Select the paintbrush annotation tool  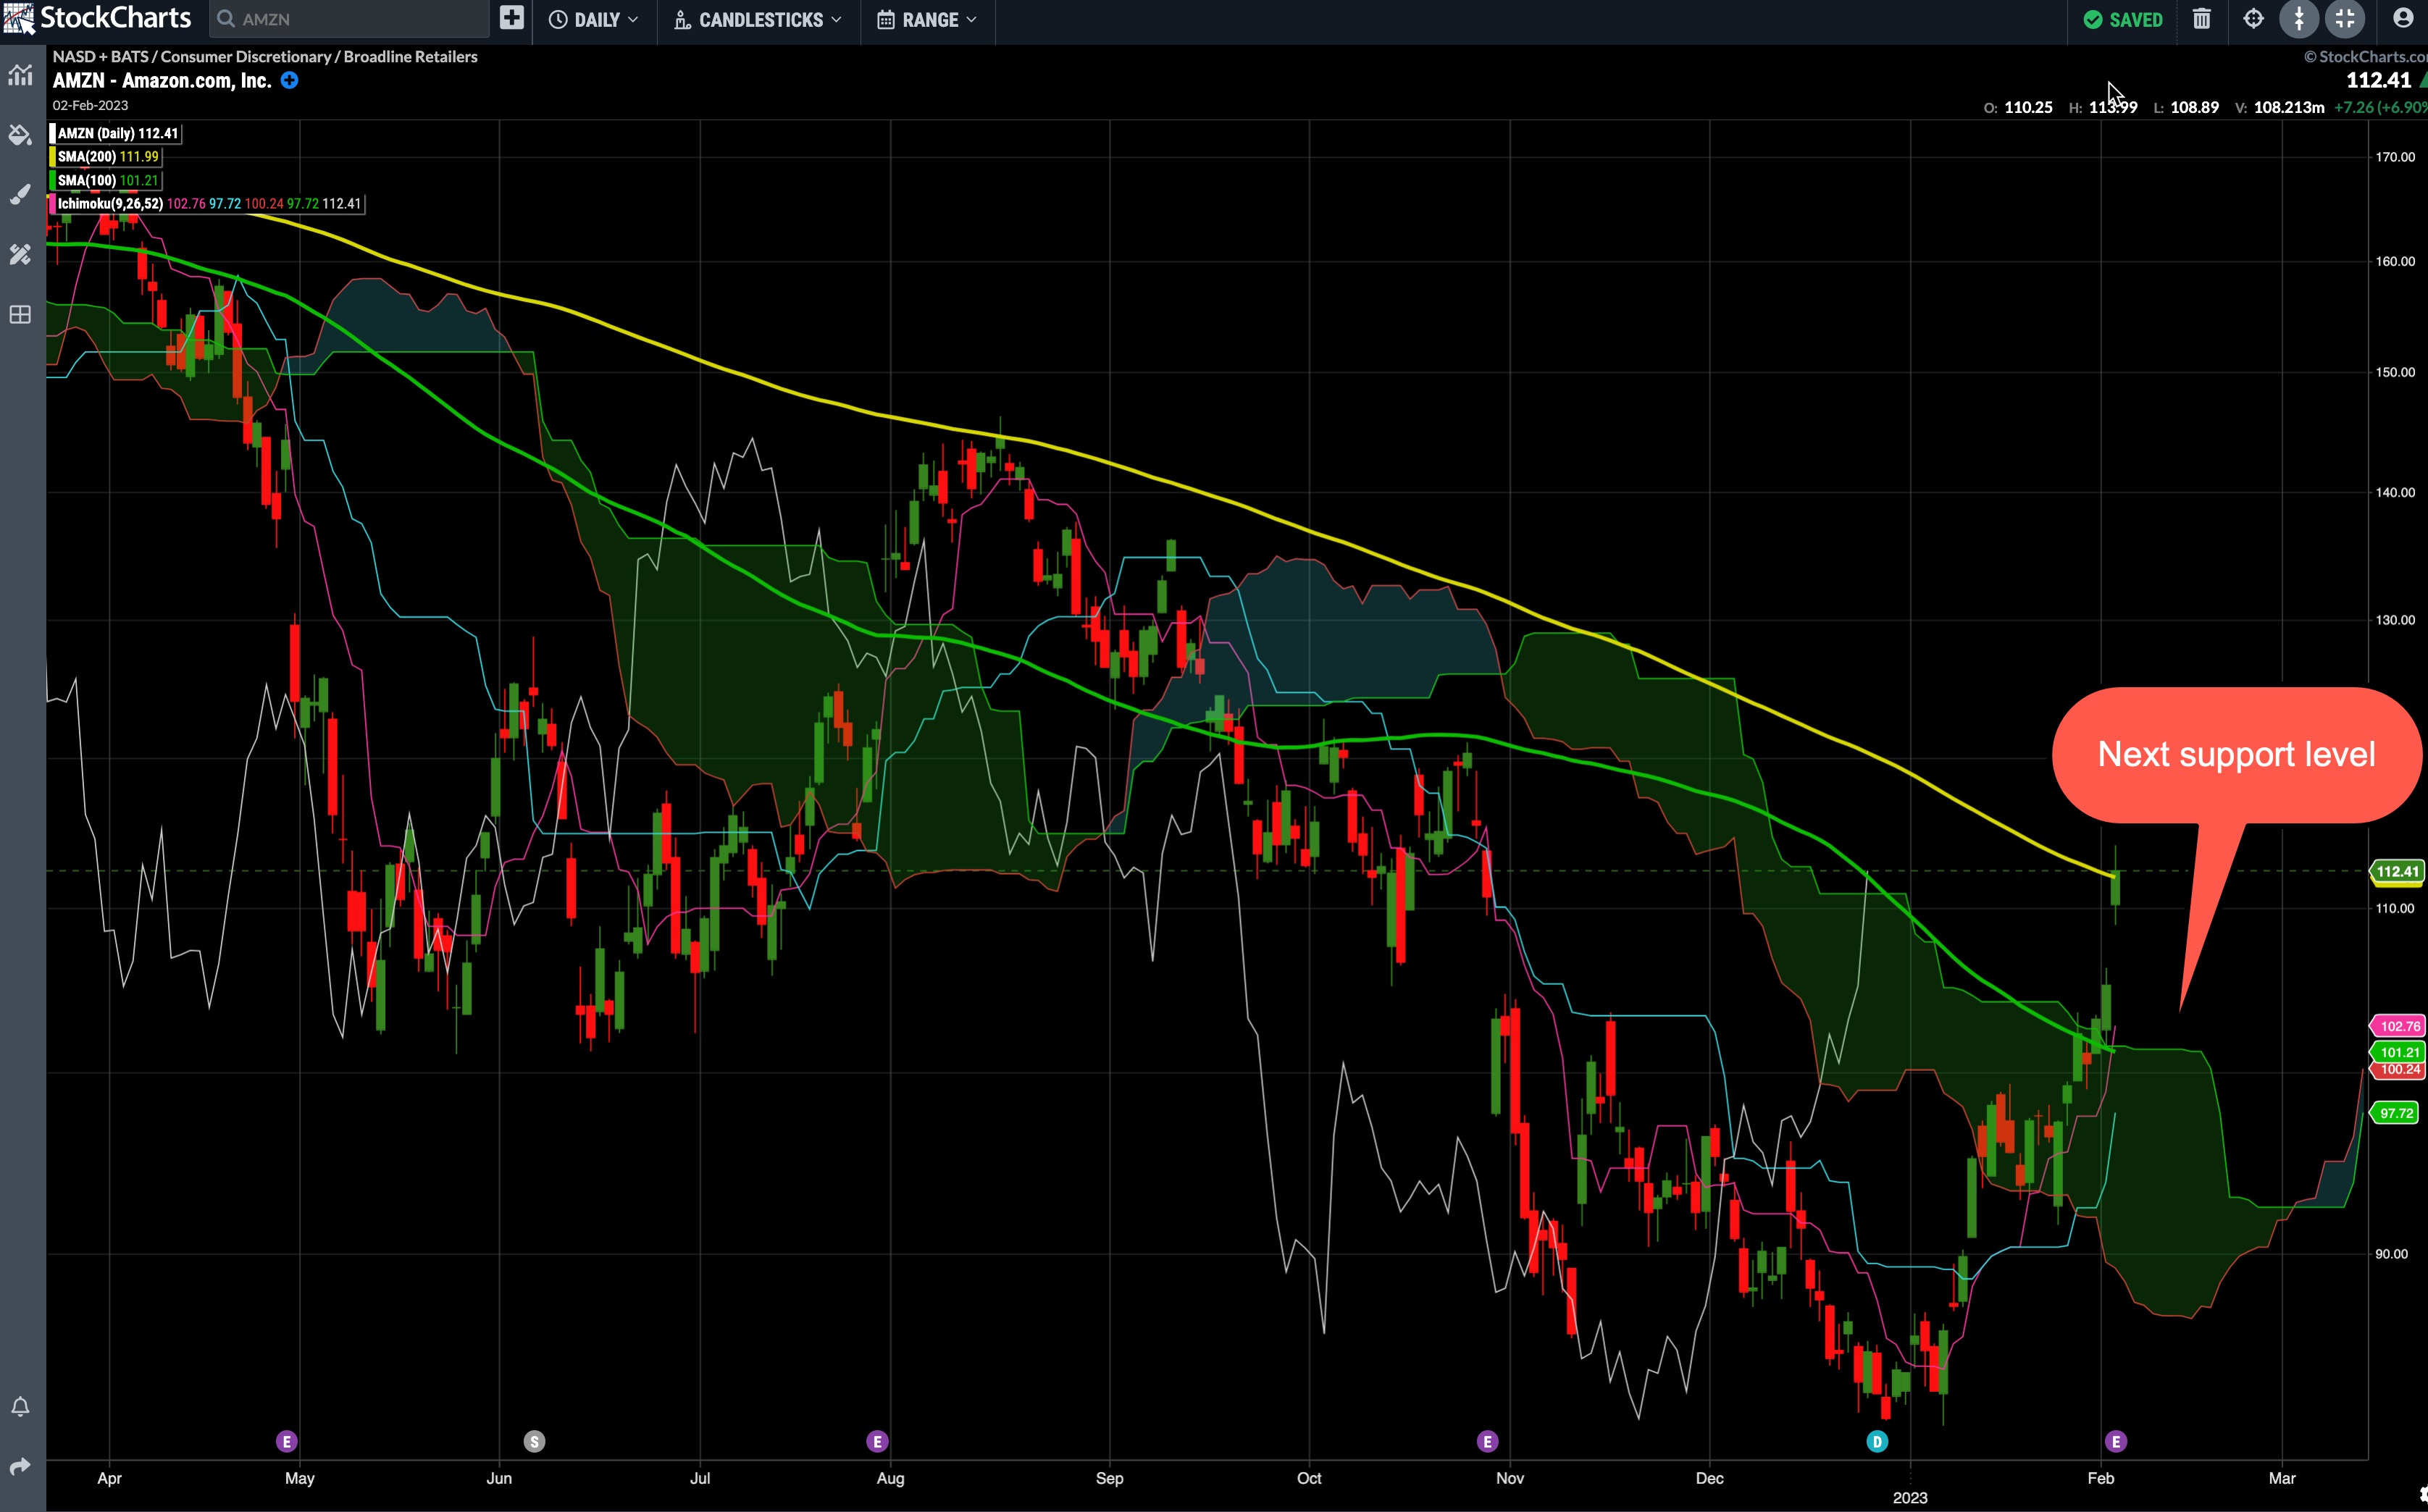click(x=20, y=195)
